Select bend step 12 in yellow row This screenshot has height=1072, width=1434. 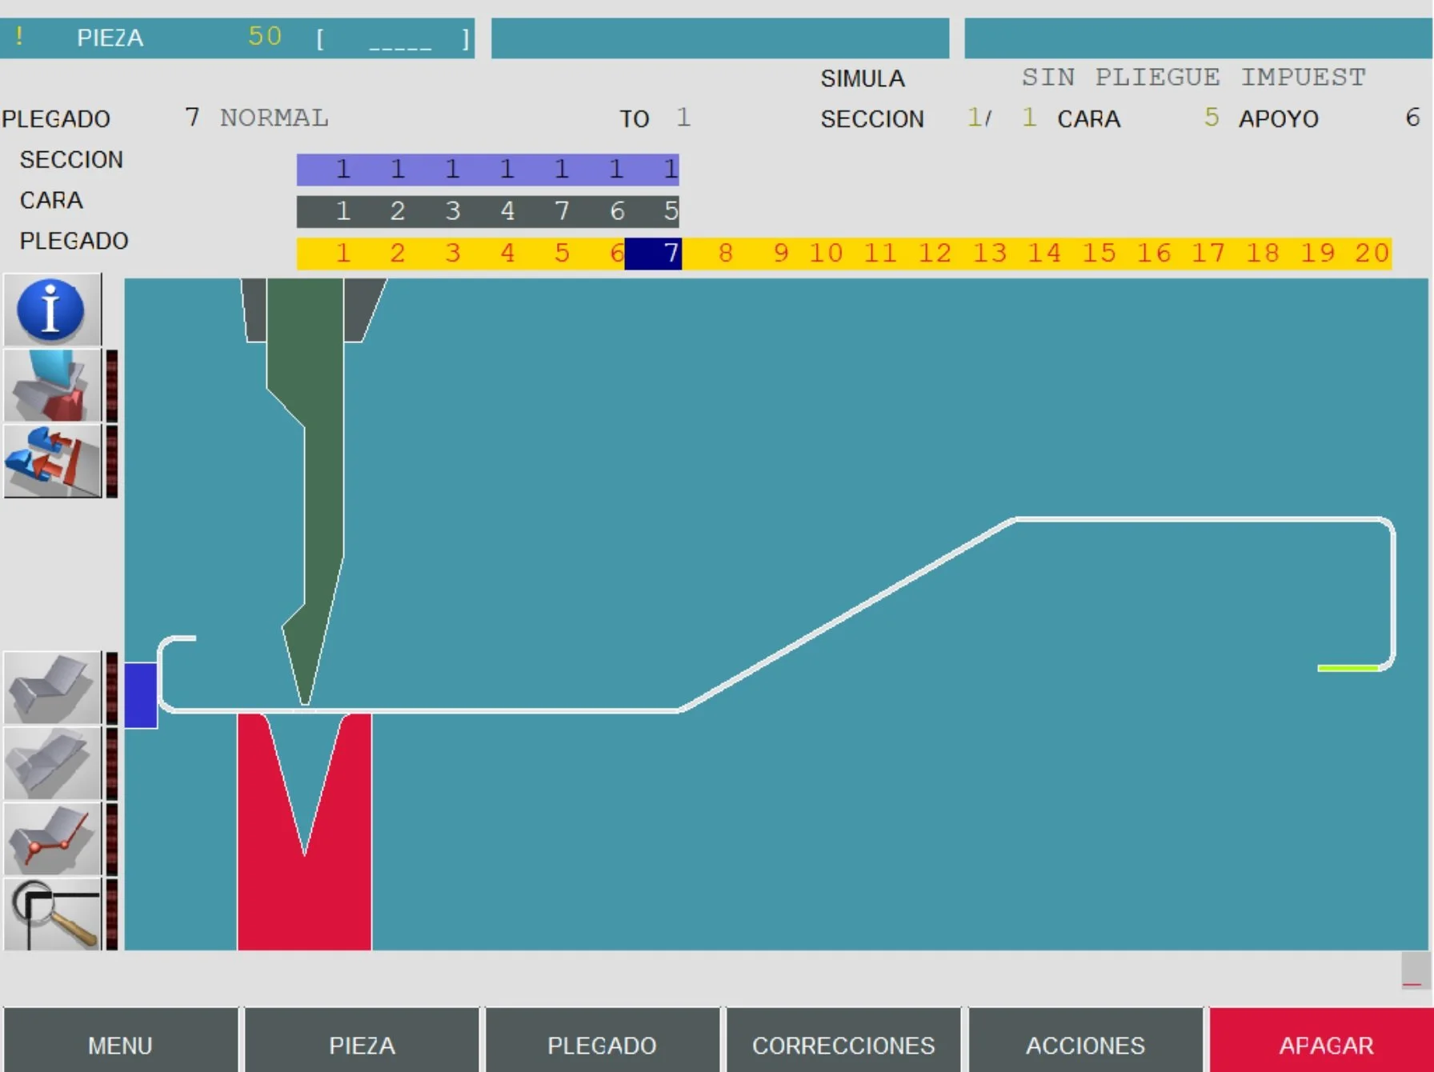point(934,254)
